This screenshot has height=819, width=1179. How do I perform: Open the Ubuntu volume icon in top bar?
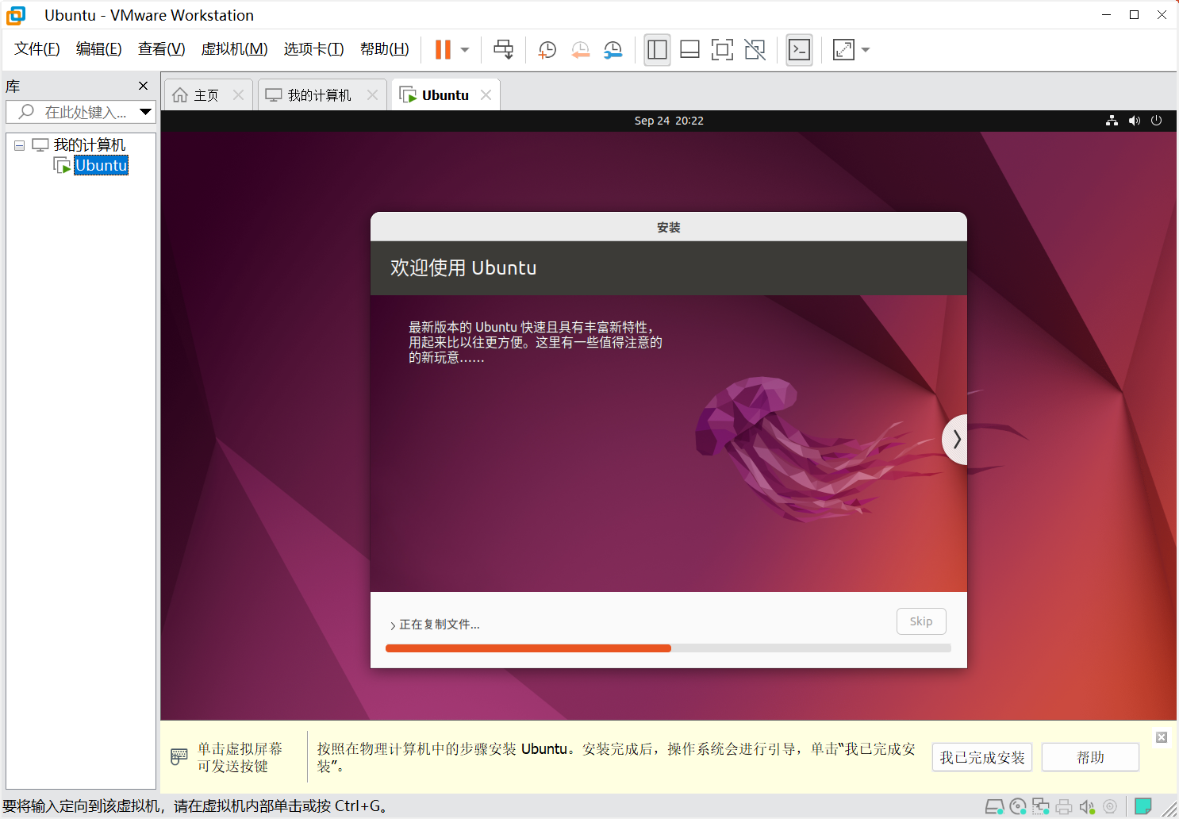[1135, 121]
